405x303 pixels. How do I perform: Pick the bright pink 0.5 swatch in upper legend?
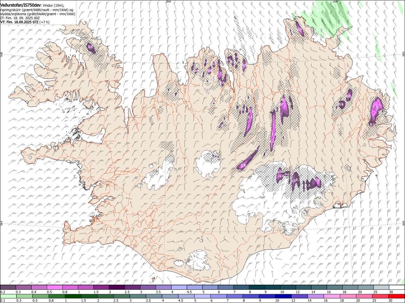click(x=55, y=288)
